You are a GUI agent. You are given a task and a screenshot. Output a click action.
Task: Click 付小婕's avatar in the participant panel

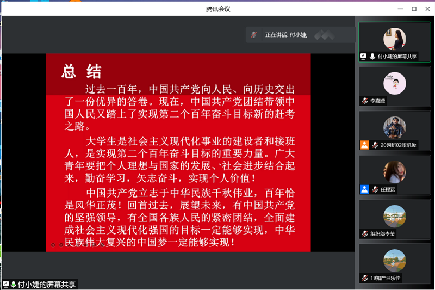(394, 39)
